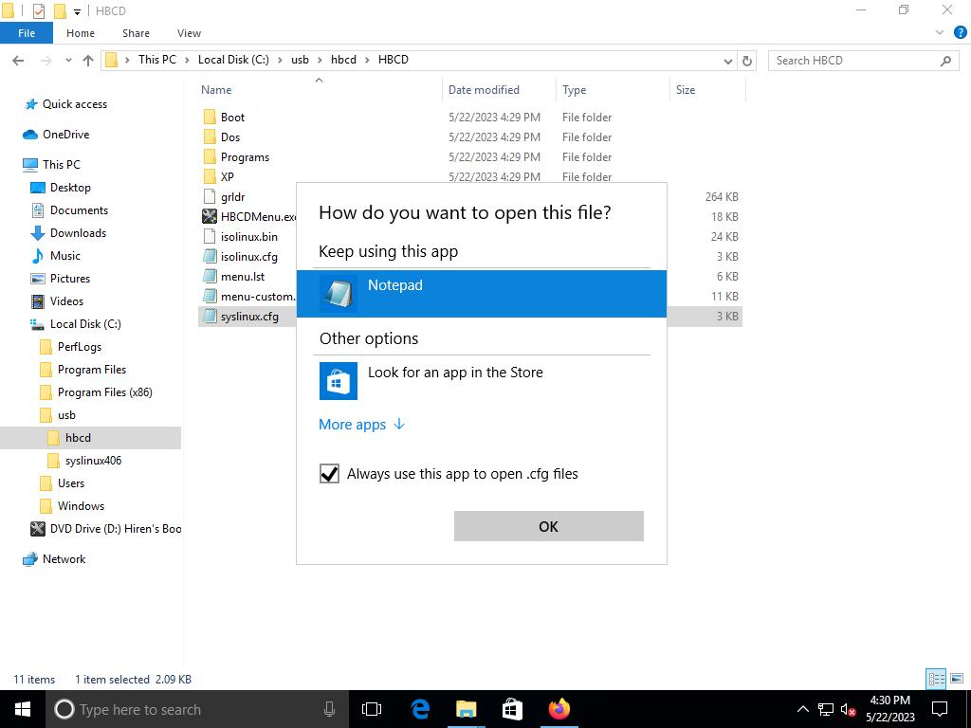The width and height of the screenshot is (971, 728).
Task: Go up one folder level
Action: click(88, 61)
